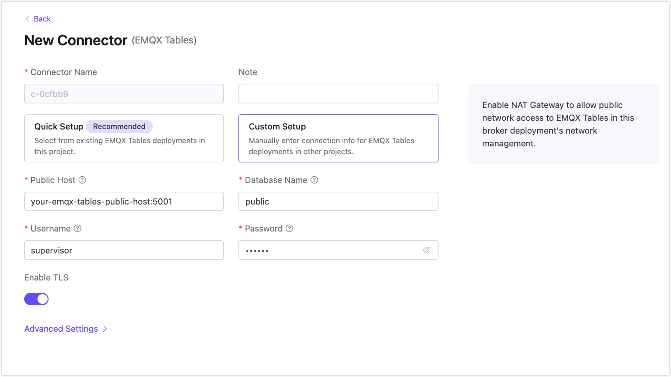Click the Public Host input field
The width and height of the screenshot is (671, 377).
[x=124, y=201]
